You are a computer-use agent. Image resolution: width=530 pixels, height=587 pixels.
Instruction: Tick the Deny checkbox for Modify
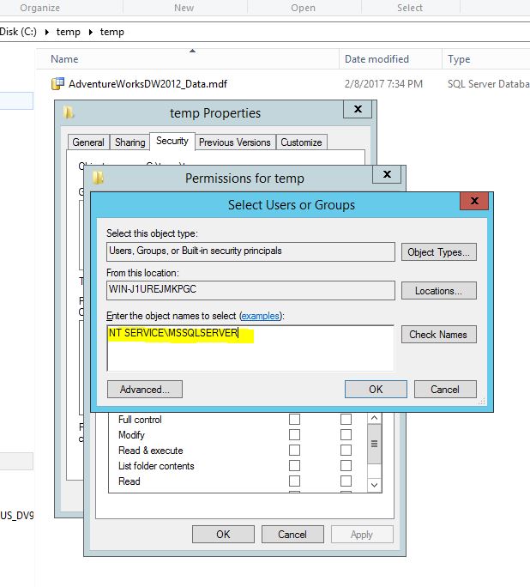346,435
